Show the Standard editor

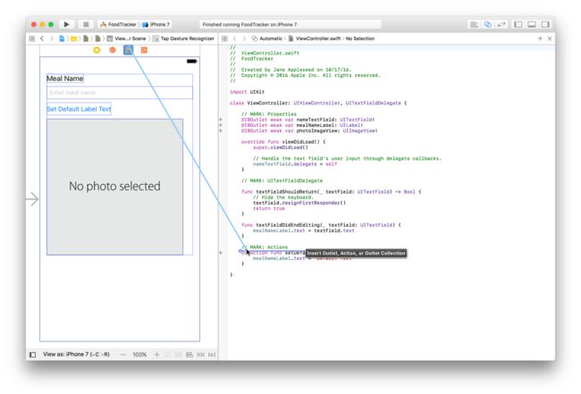[474, 24]
